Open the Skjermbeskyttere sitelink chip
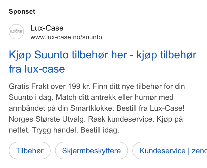Screen dimensions: 207x168 point(92,151)
